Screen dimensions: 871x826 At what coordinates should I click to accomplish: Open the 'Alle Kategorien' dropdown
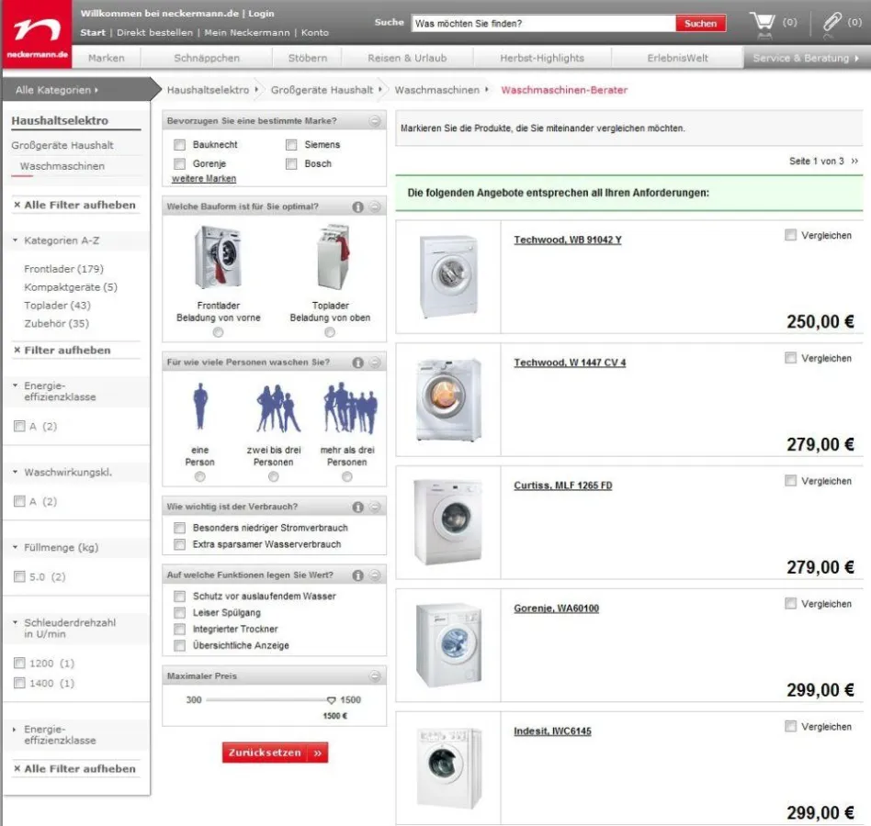[x=57, y=90]
